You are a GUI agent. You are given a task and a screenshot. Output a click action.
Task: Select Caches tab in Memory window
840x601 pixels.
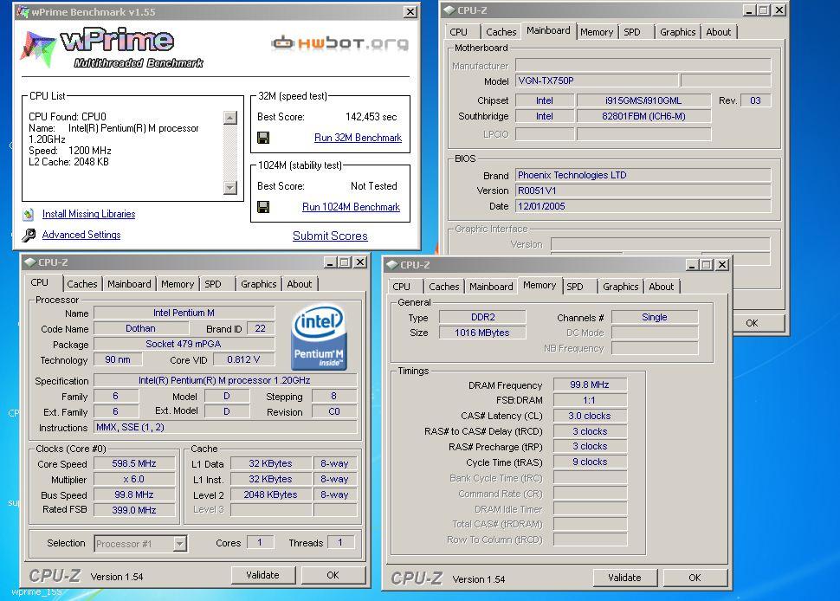pyautogui.click(x=443, y=287)
